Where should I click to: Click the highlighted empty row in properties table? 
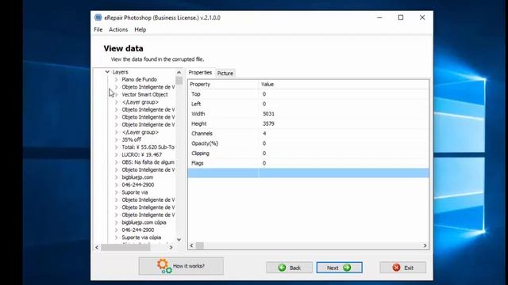point(309,173)
